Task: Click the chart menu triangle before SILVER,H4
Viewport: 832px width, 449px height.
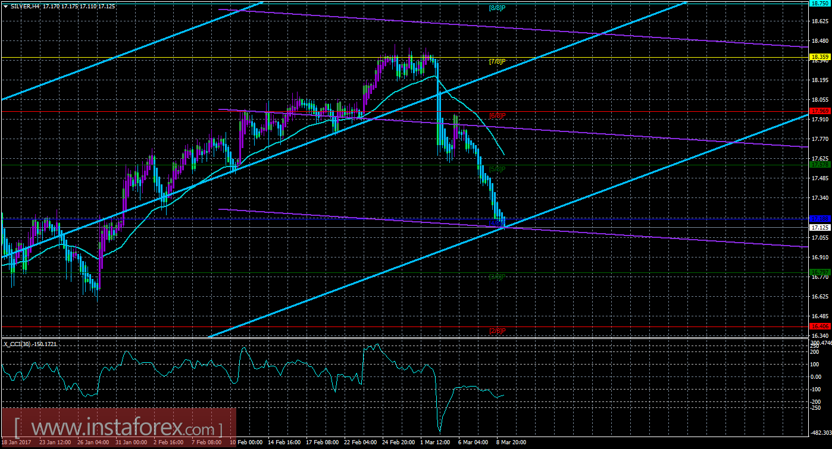Action: click(x=5, y=5)
